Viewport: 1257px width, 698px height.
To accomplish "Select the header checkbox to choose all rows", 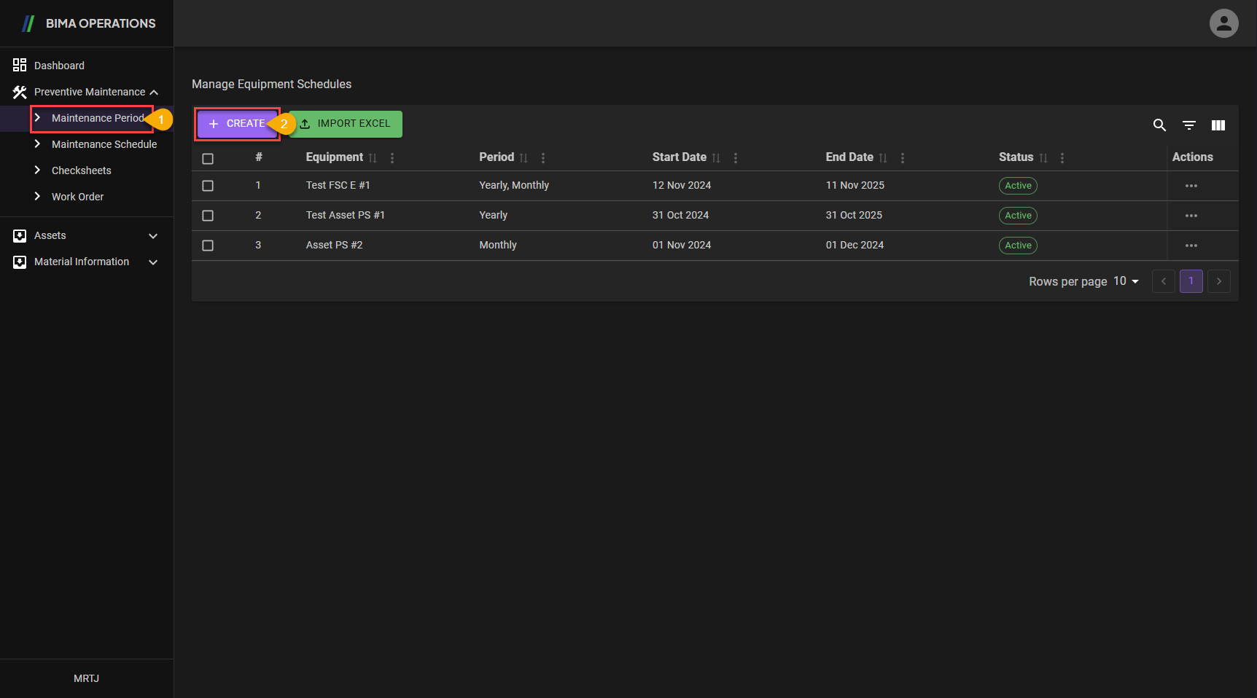I will click(x=208, y=158).
